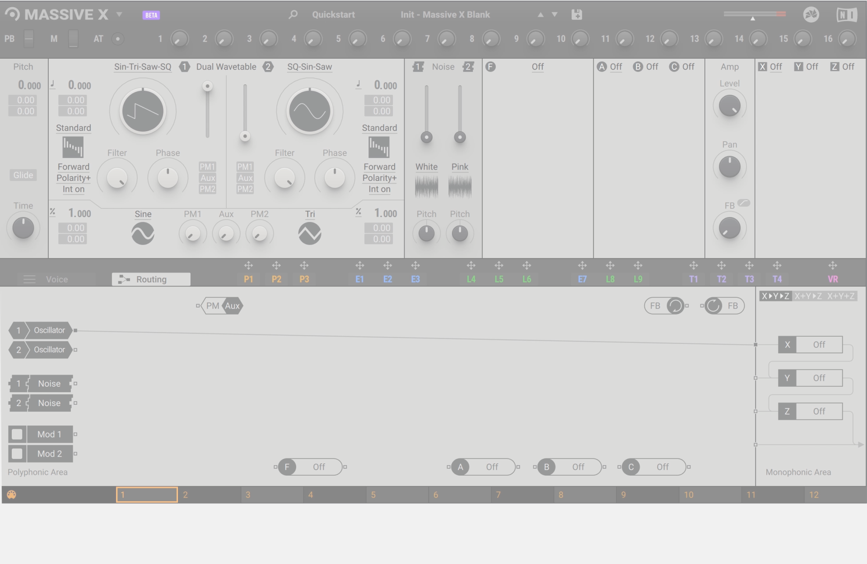
Task: Open the E3 envelope tab
Action: (415, 279)
